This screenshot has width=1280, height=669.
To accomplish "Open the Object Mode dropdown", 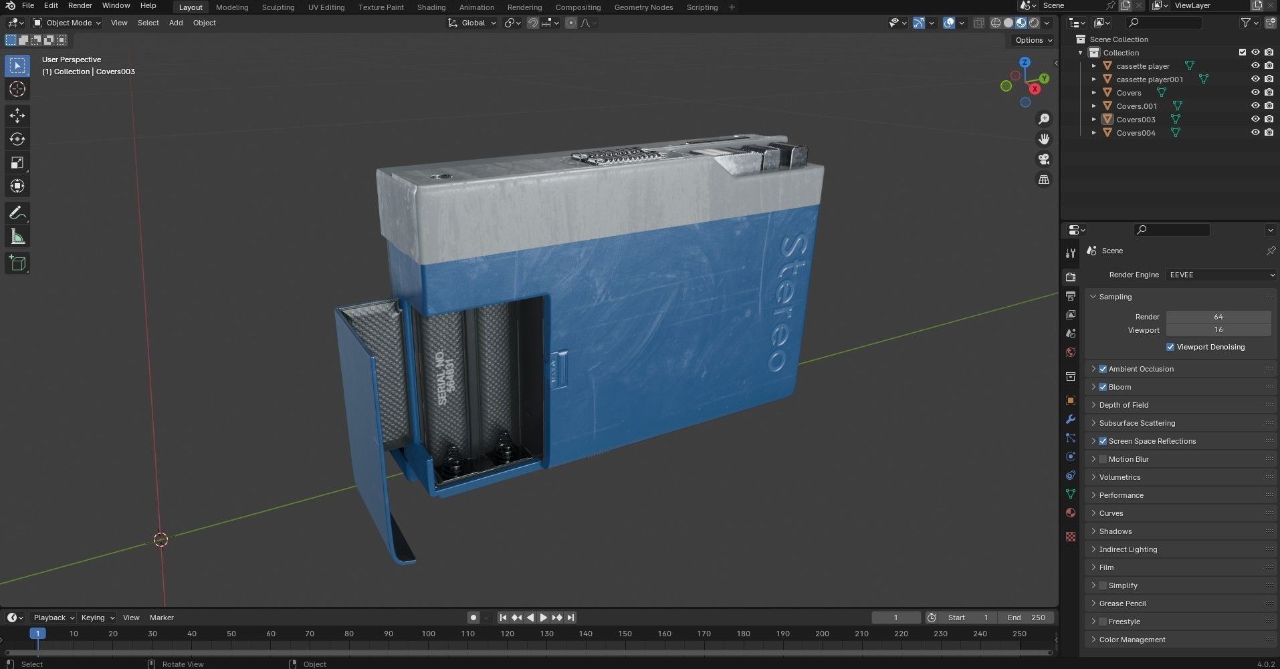I will click(x=68, y=23).
